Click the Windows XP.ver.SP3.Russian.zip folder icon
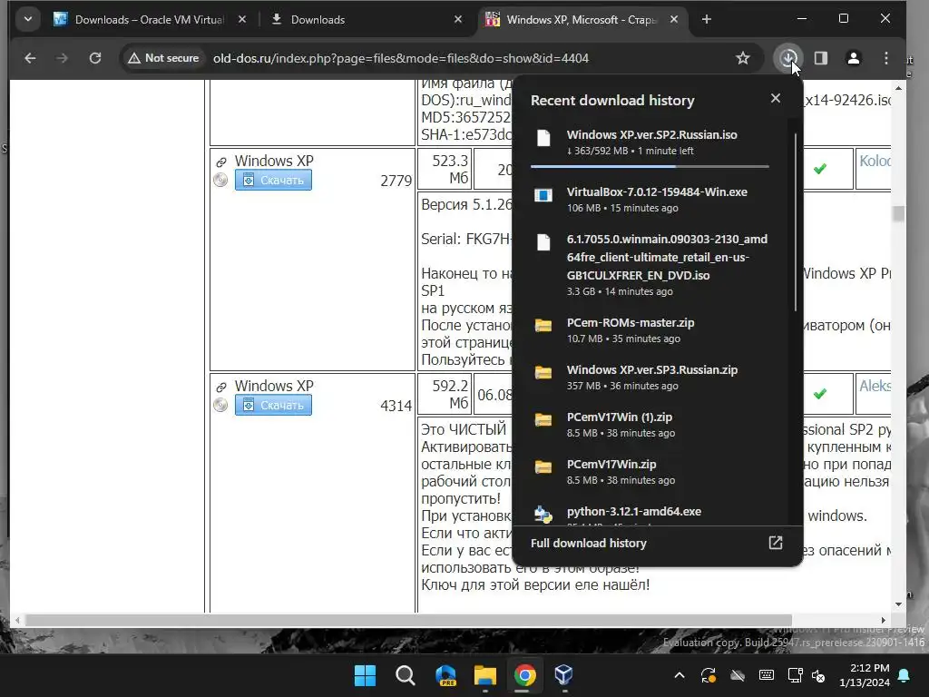 point(543,372)
